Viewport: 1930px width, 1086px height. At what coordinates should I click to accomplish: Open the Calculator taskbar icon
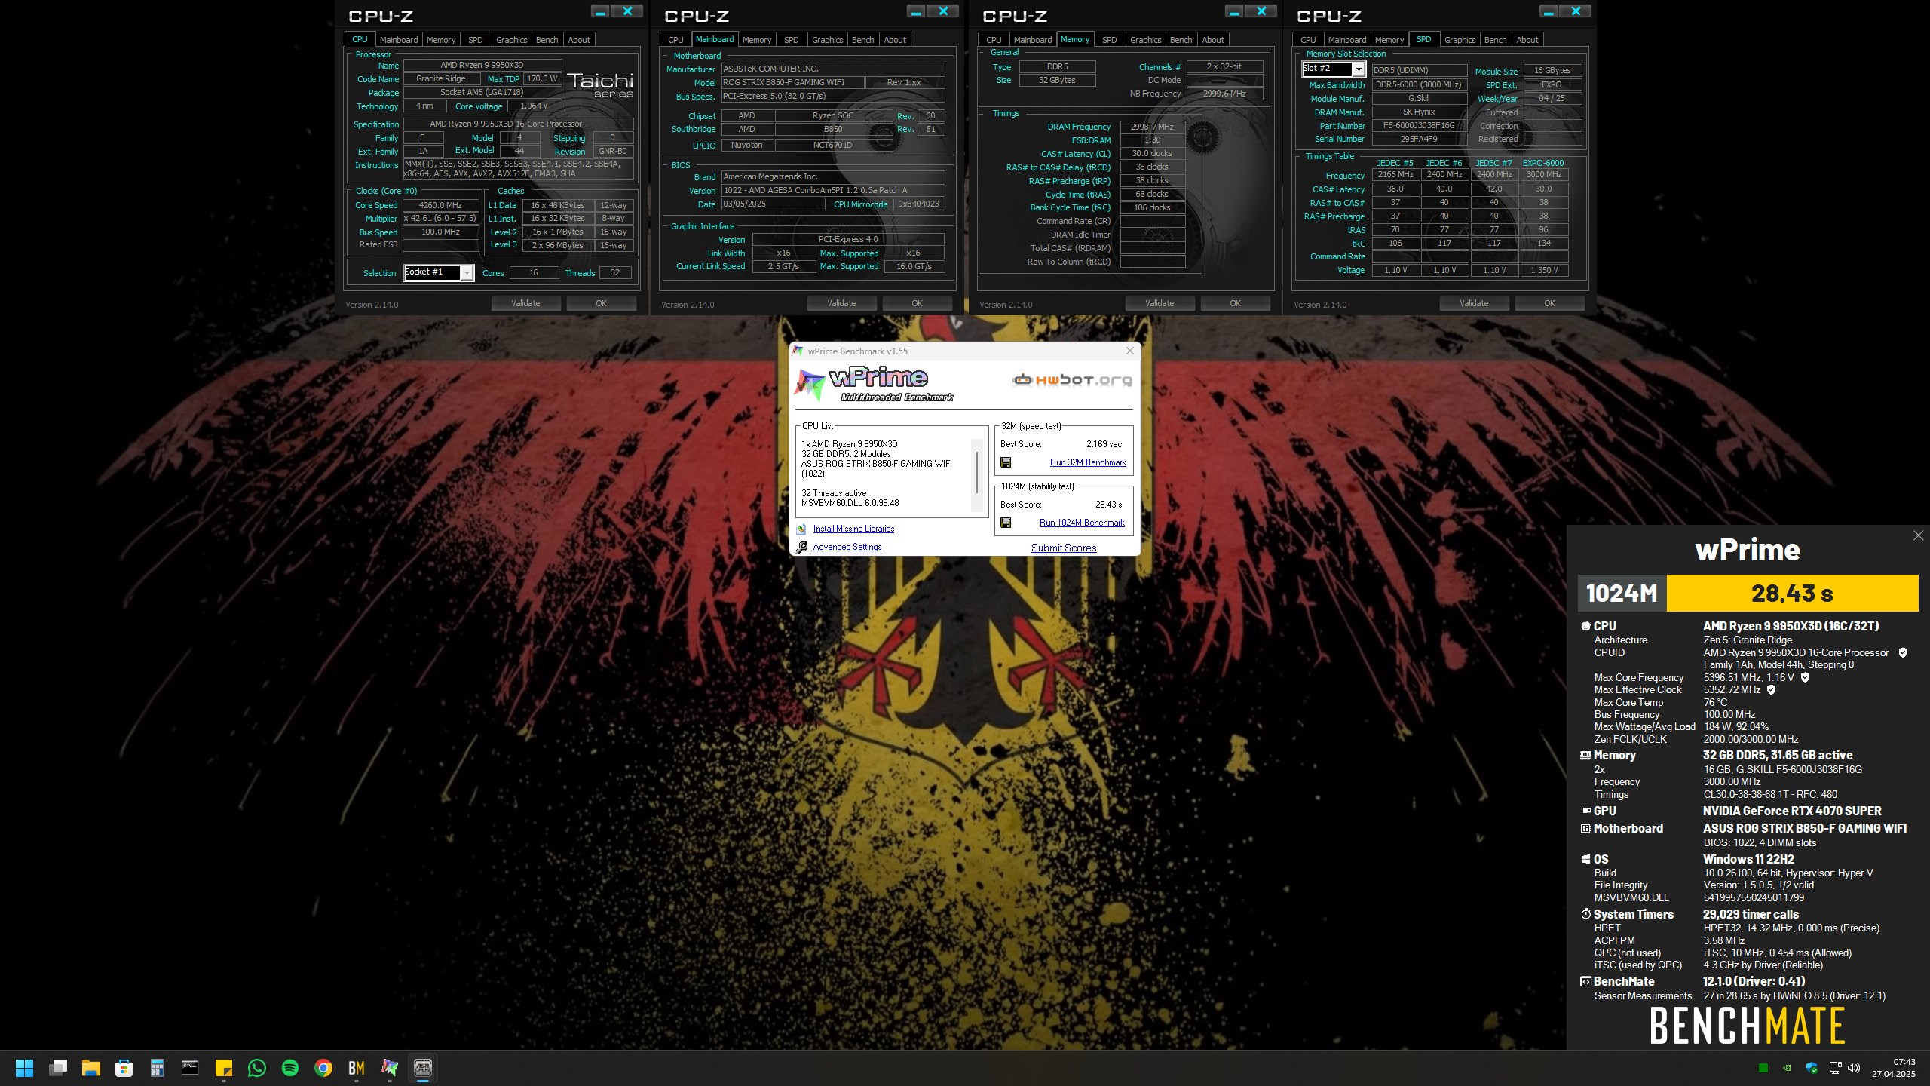(x=158, y=1068)
